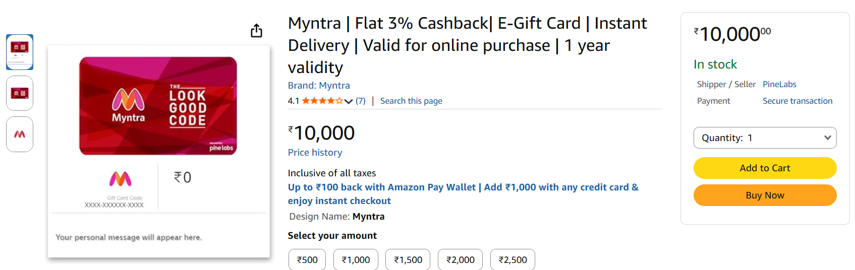855x270 pixels.
Task: Click the Search this page link
Action: click(411, 101)
